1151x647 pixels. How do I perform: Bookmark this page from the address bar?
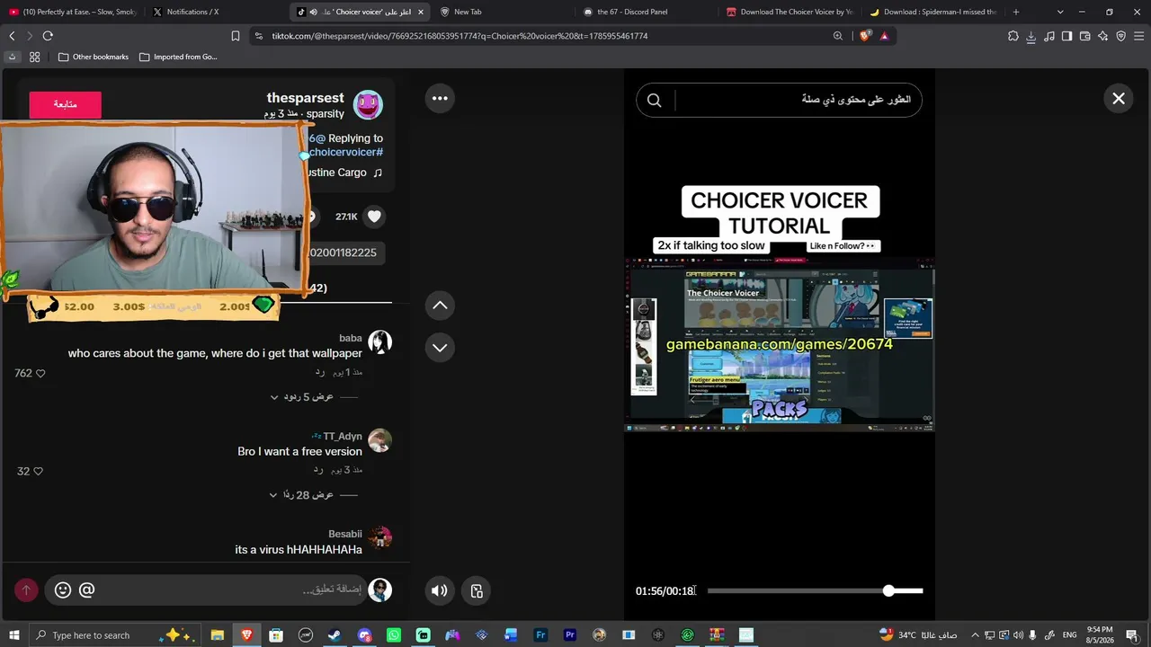click(x=236, y=36)
